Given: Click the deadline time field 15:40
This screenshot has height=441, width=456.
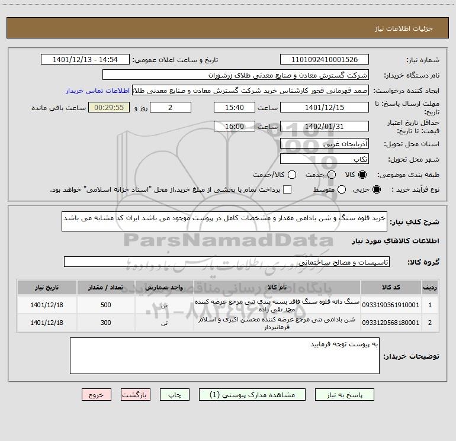Looking at the screenshot, I should [x=235, y=107].
